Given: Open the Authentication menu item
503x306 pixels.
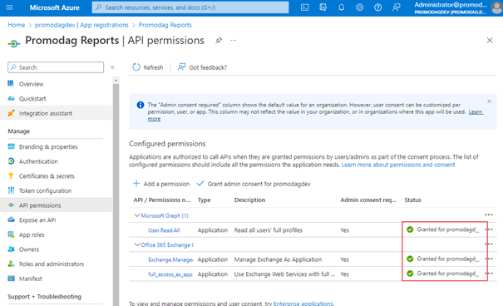Looking at the screenshot, I should pyautogui.click(x=38, y=161).
